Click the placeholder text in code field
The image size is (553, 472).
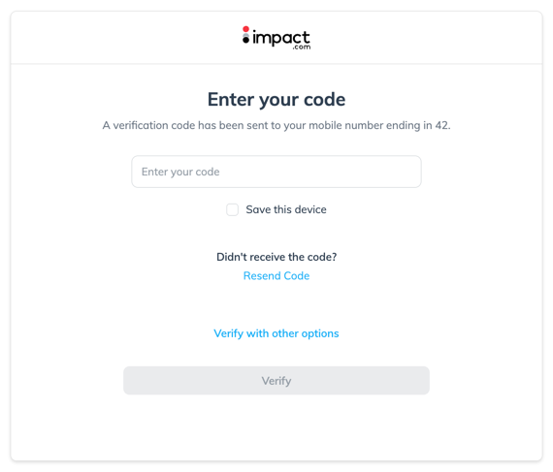[x=180, y=172]
